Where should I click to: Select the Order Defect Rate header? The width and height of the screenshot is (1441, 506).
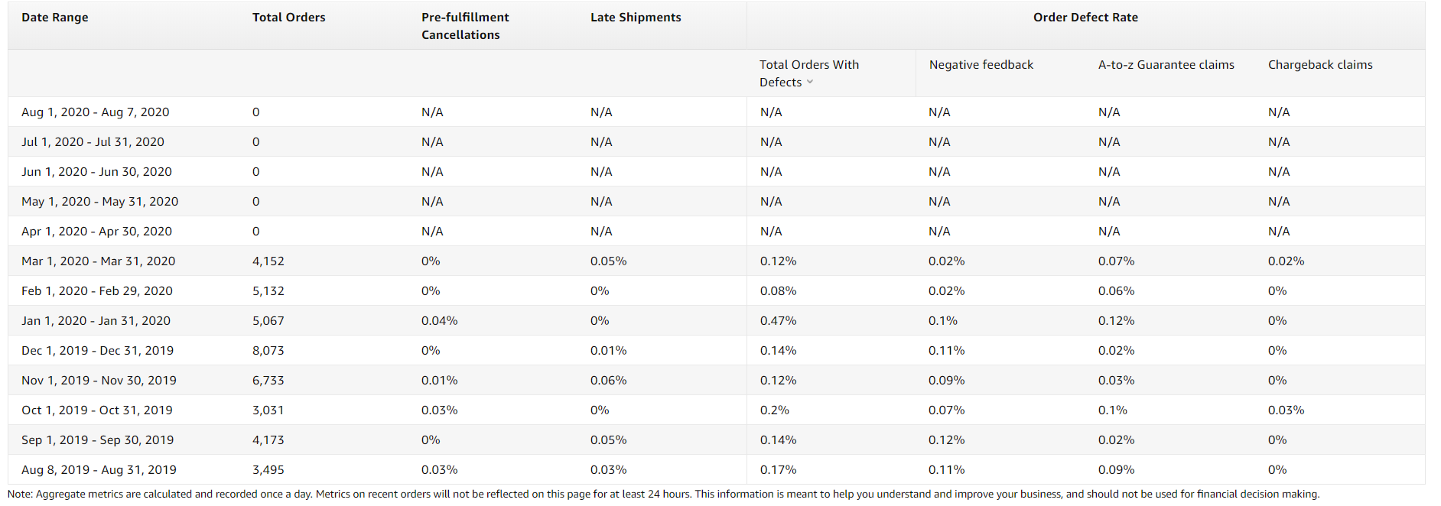tap(1085, 18)
